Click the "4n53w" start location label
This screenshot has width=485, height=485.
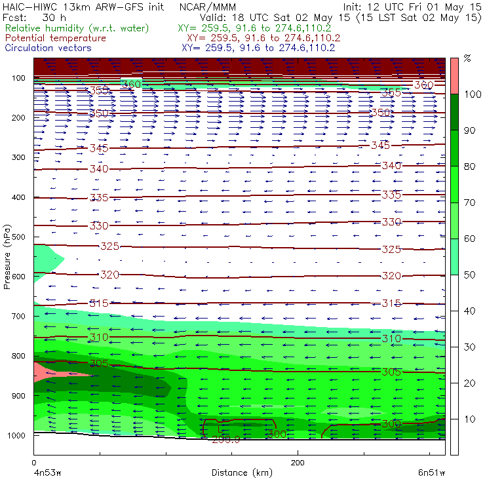point(47,473)
